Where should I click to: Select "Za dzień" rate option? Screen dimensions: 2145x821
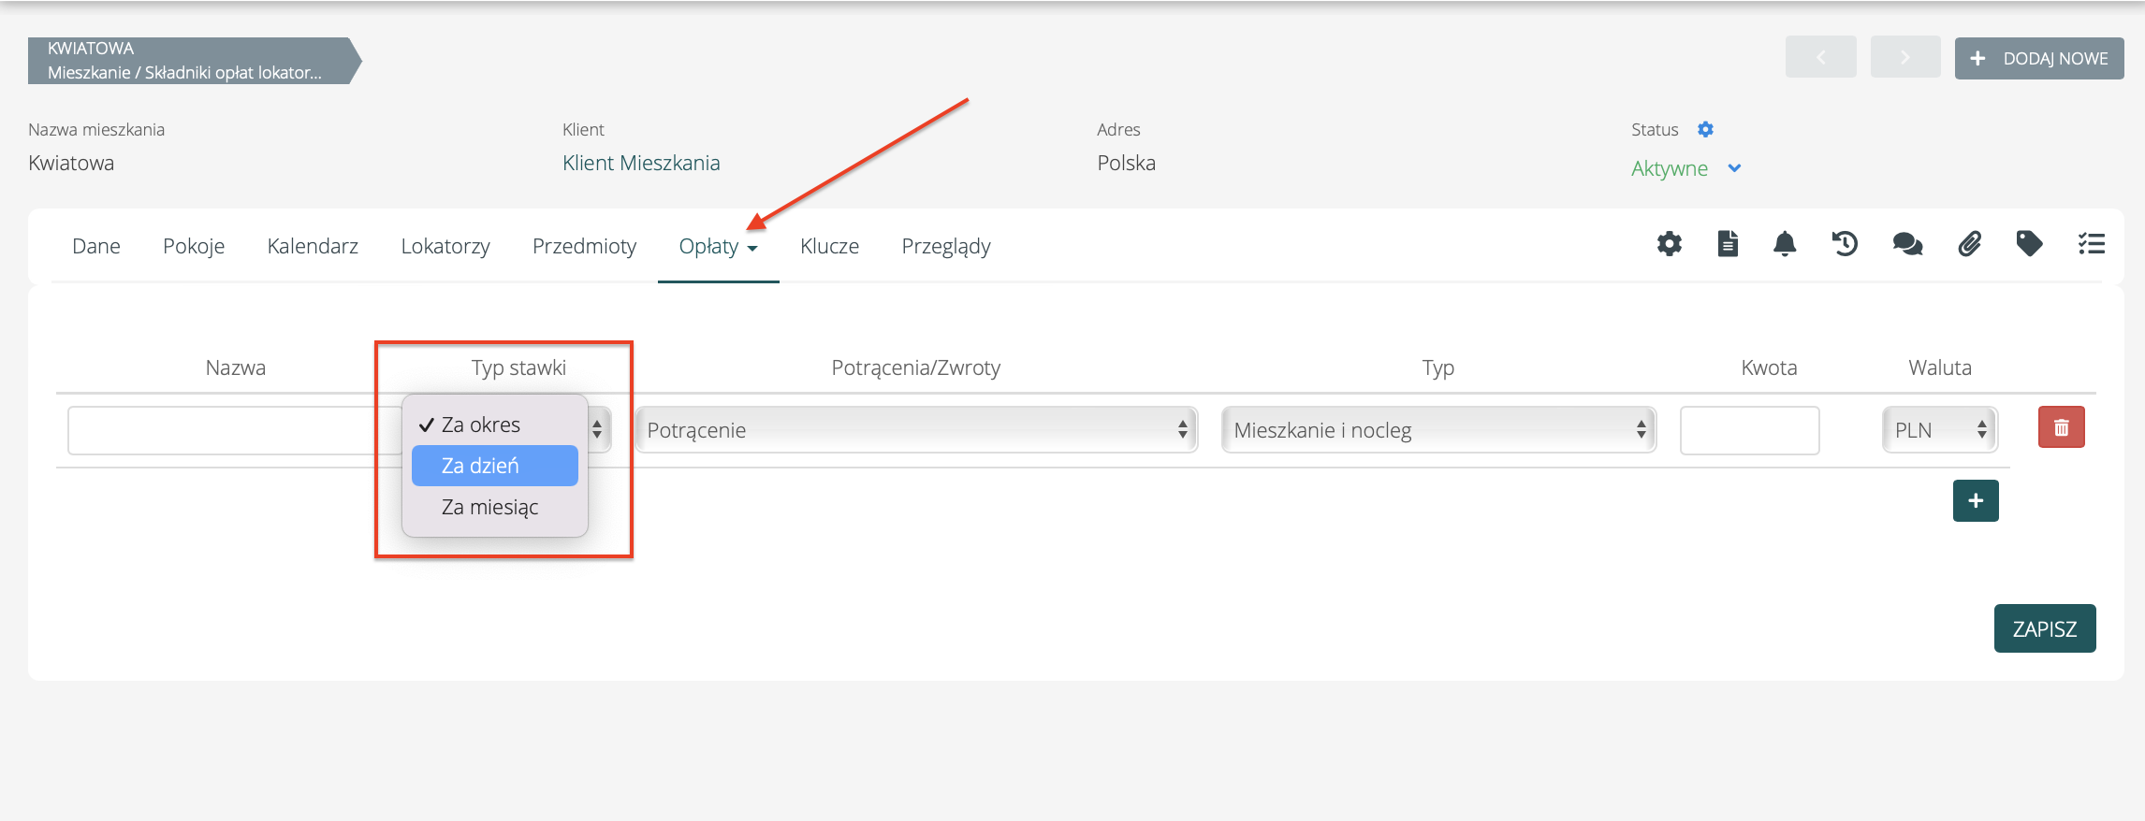[x=494, y=466]
